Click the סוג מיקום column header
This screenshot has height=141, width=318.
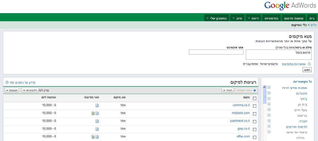tap(119, 97)
